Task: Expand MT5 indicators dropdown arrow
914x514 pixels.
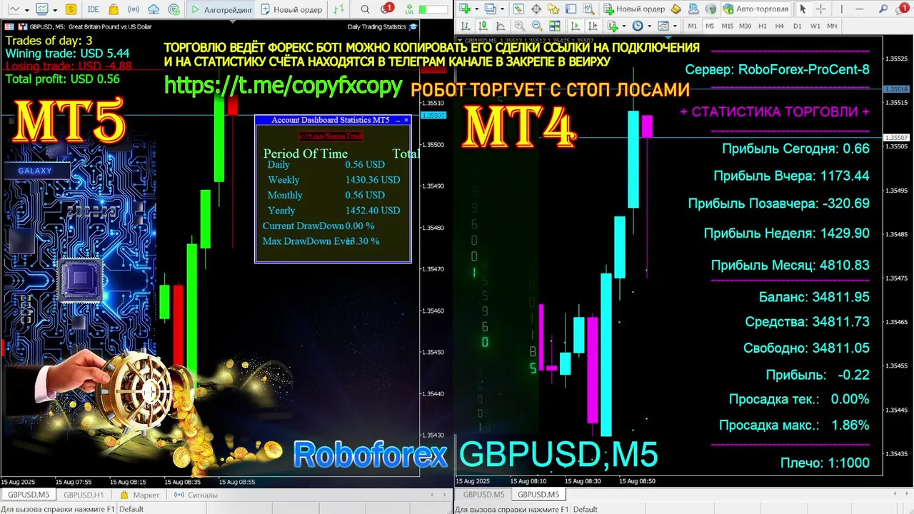Action: 55,10
